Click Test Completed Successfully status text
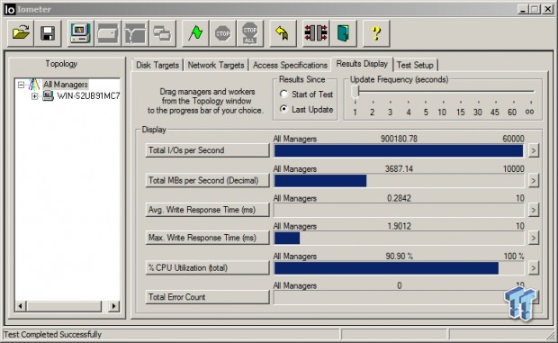 tap(52, 335)
